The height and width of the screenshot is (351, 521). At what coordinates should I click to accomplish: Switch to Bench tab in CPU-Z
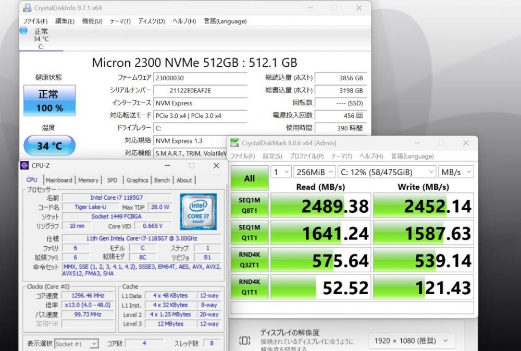pos(162,180)
